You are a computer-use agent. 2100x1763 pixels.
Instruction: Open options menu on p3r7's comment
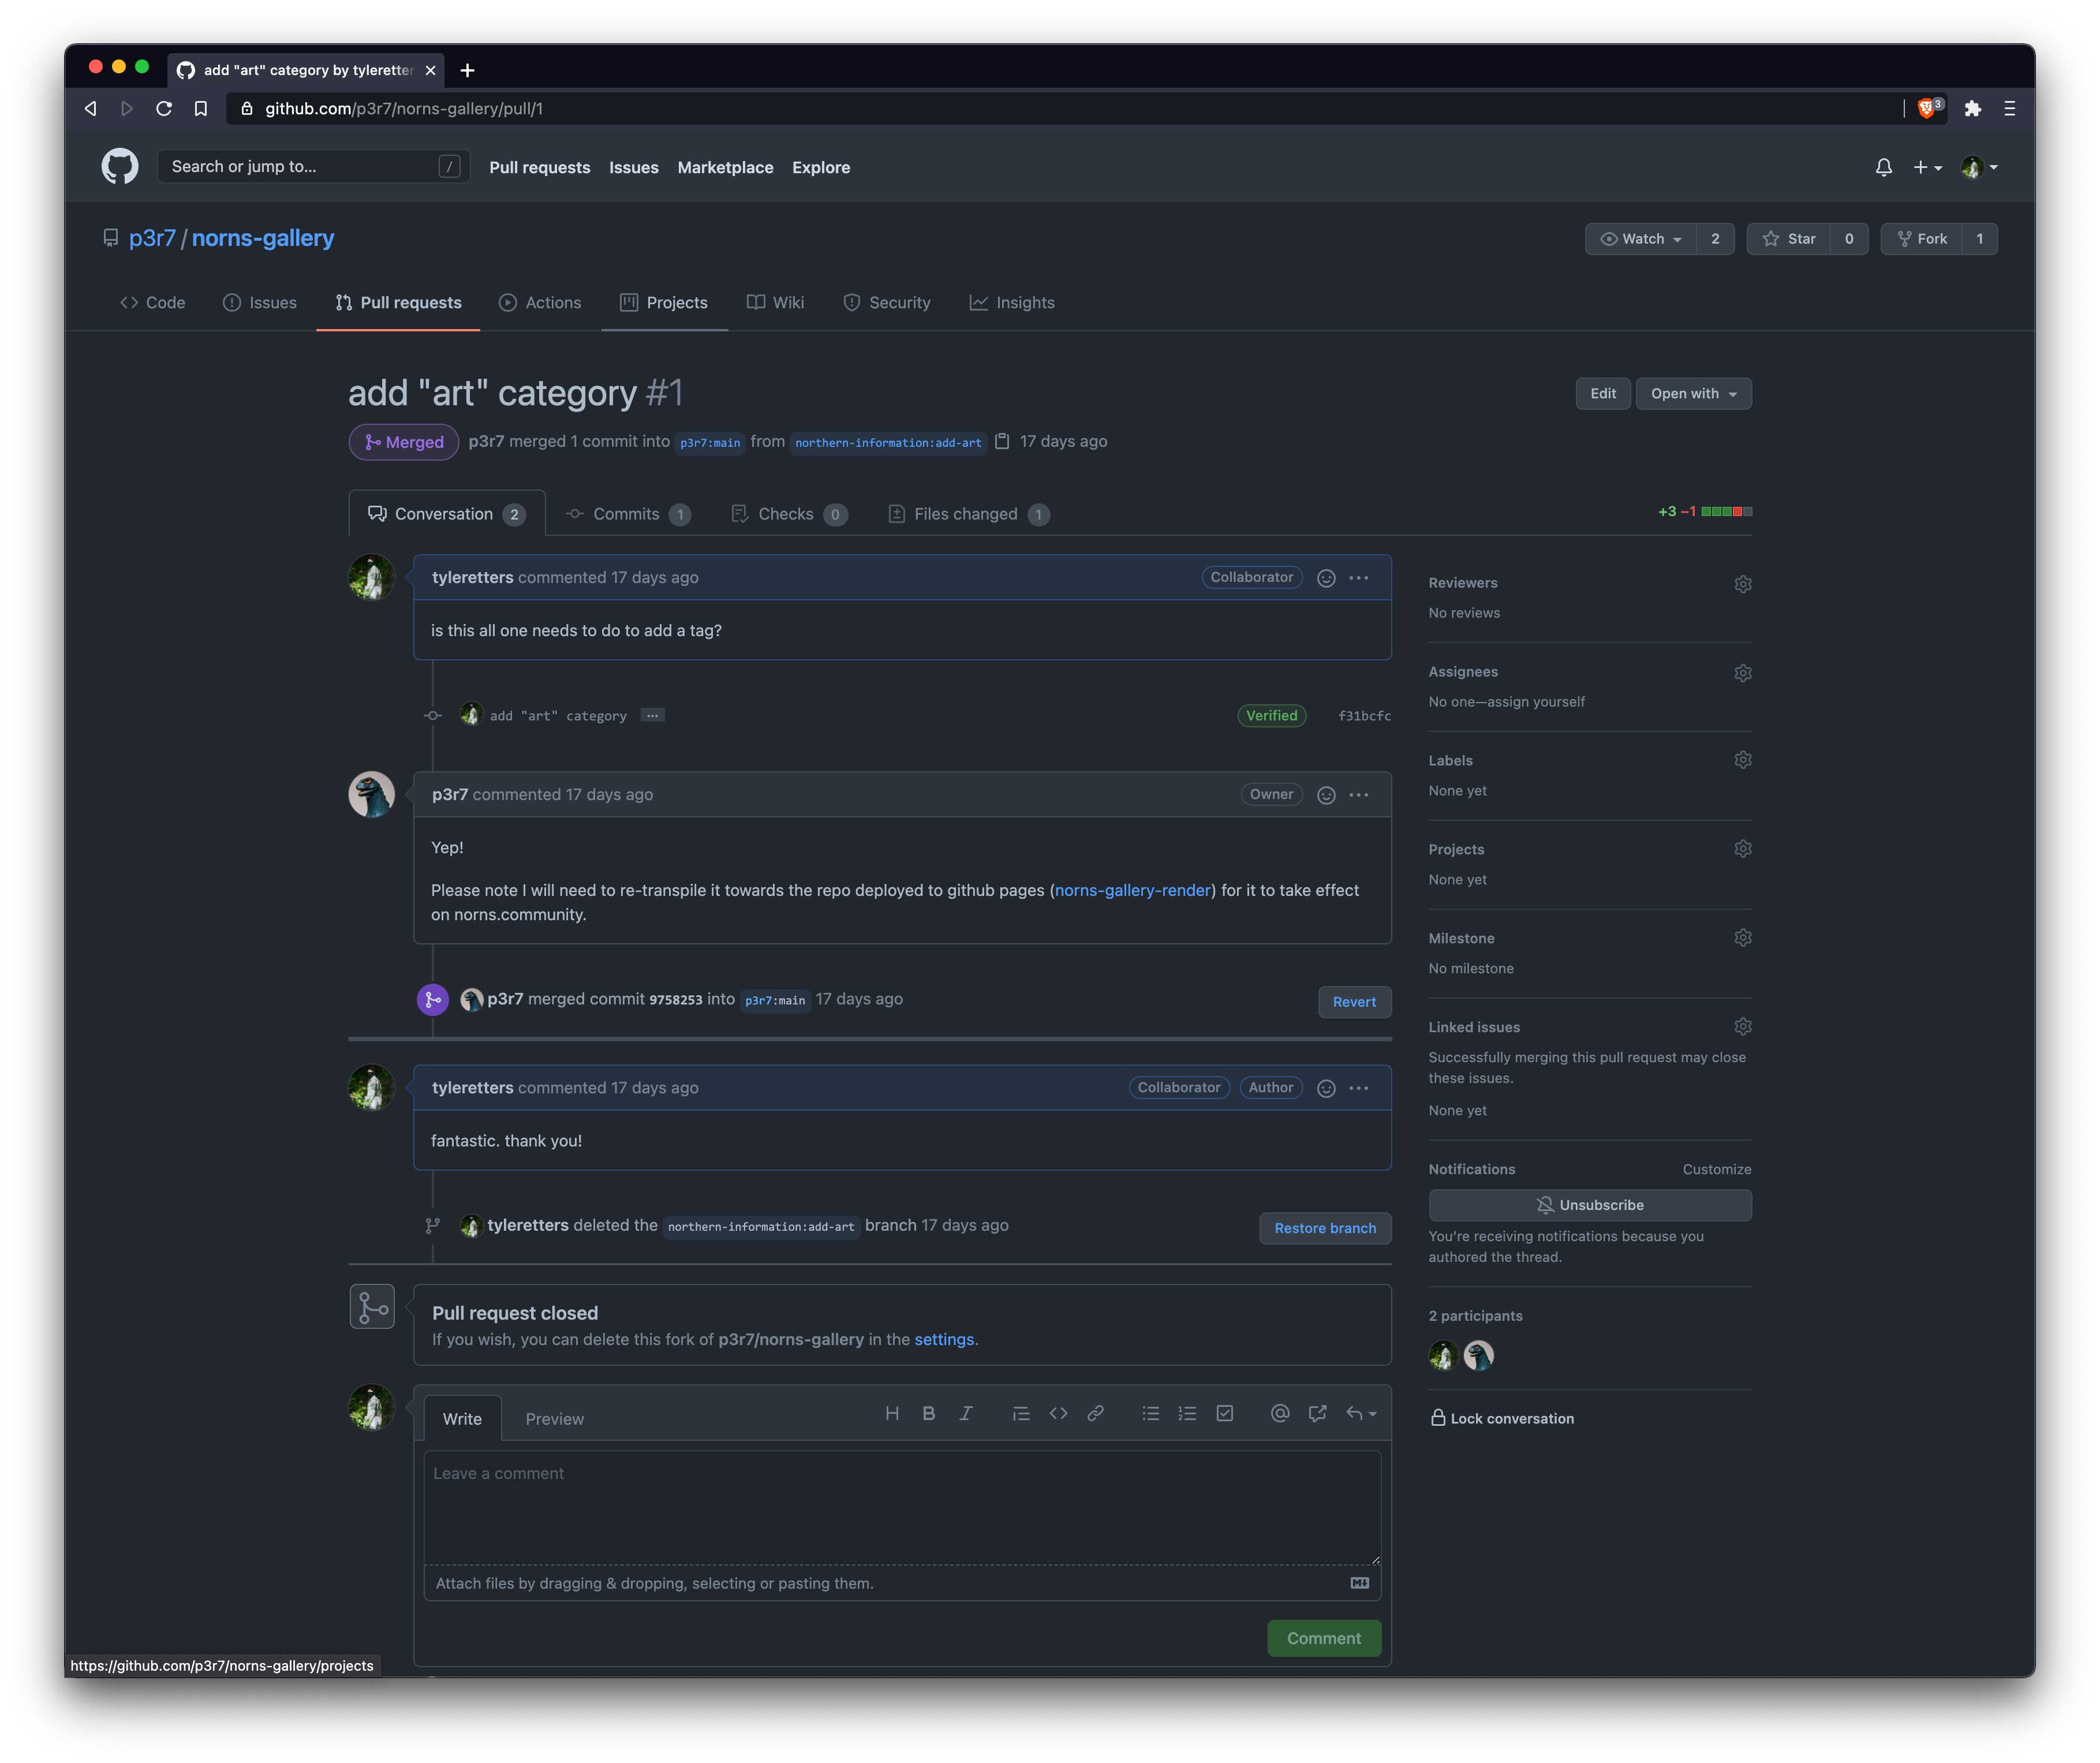[1358, 795]
